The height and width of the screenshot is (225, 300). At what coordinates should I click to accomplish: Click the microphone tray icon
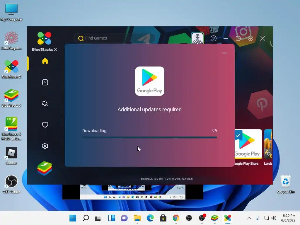[x=258, y=218]
